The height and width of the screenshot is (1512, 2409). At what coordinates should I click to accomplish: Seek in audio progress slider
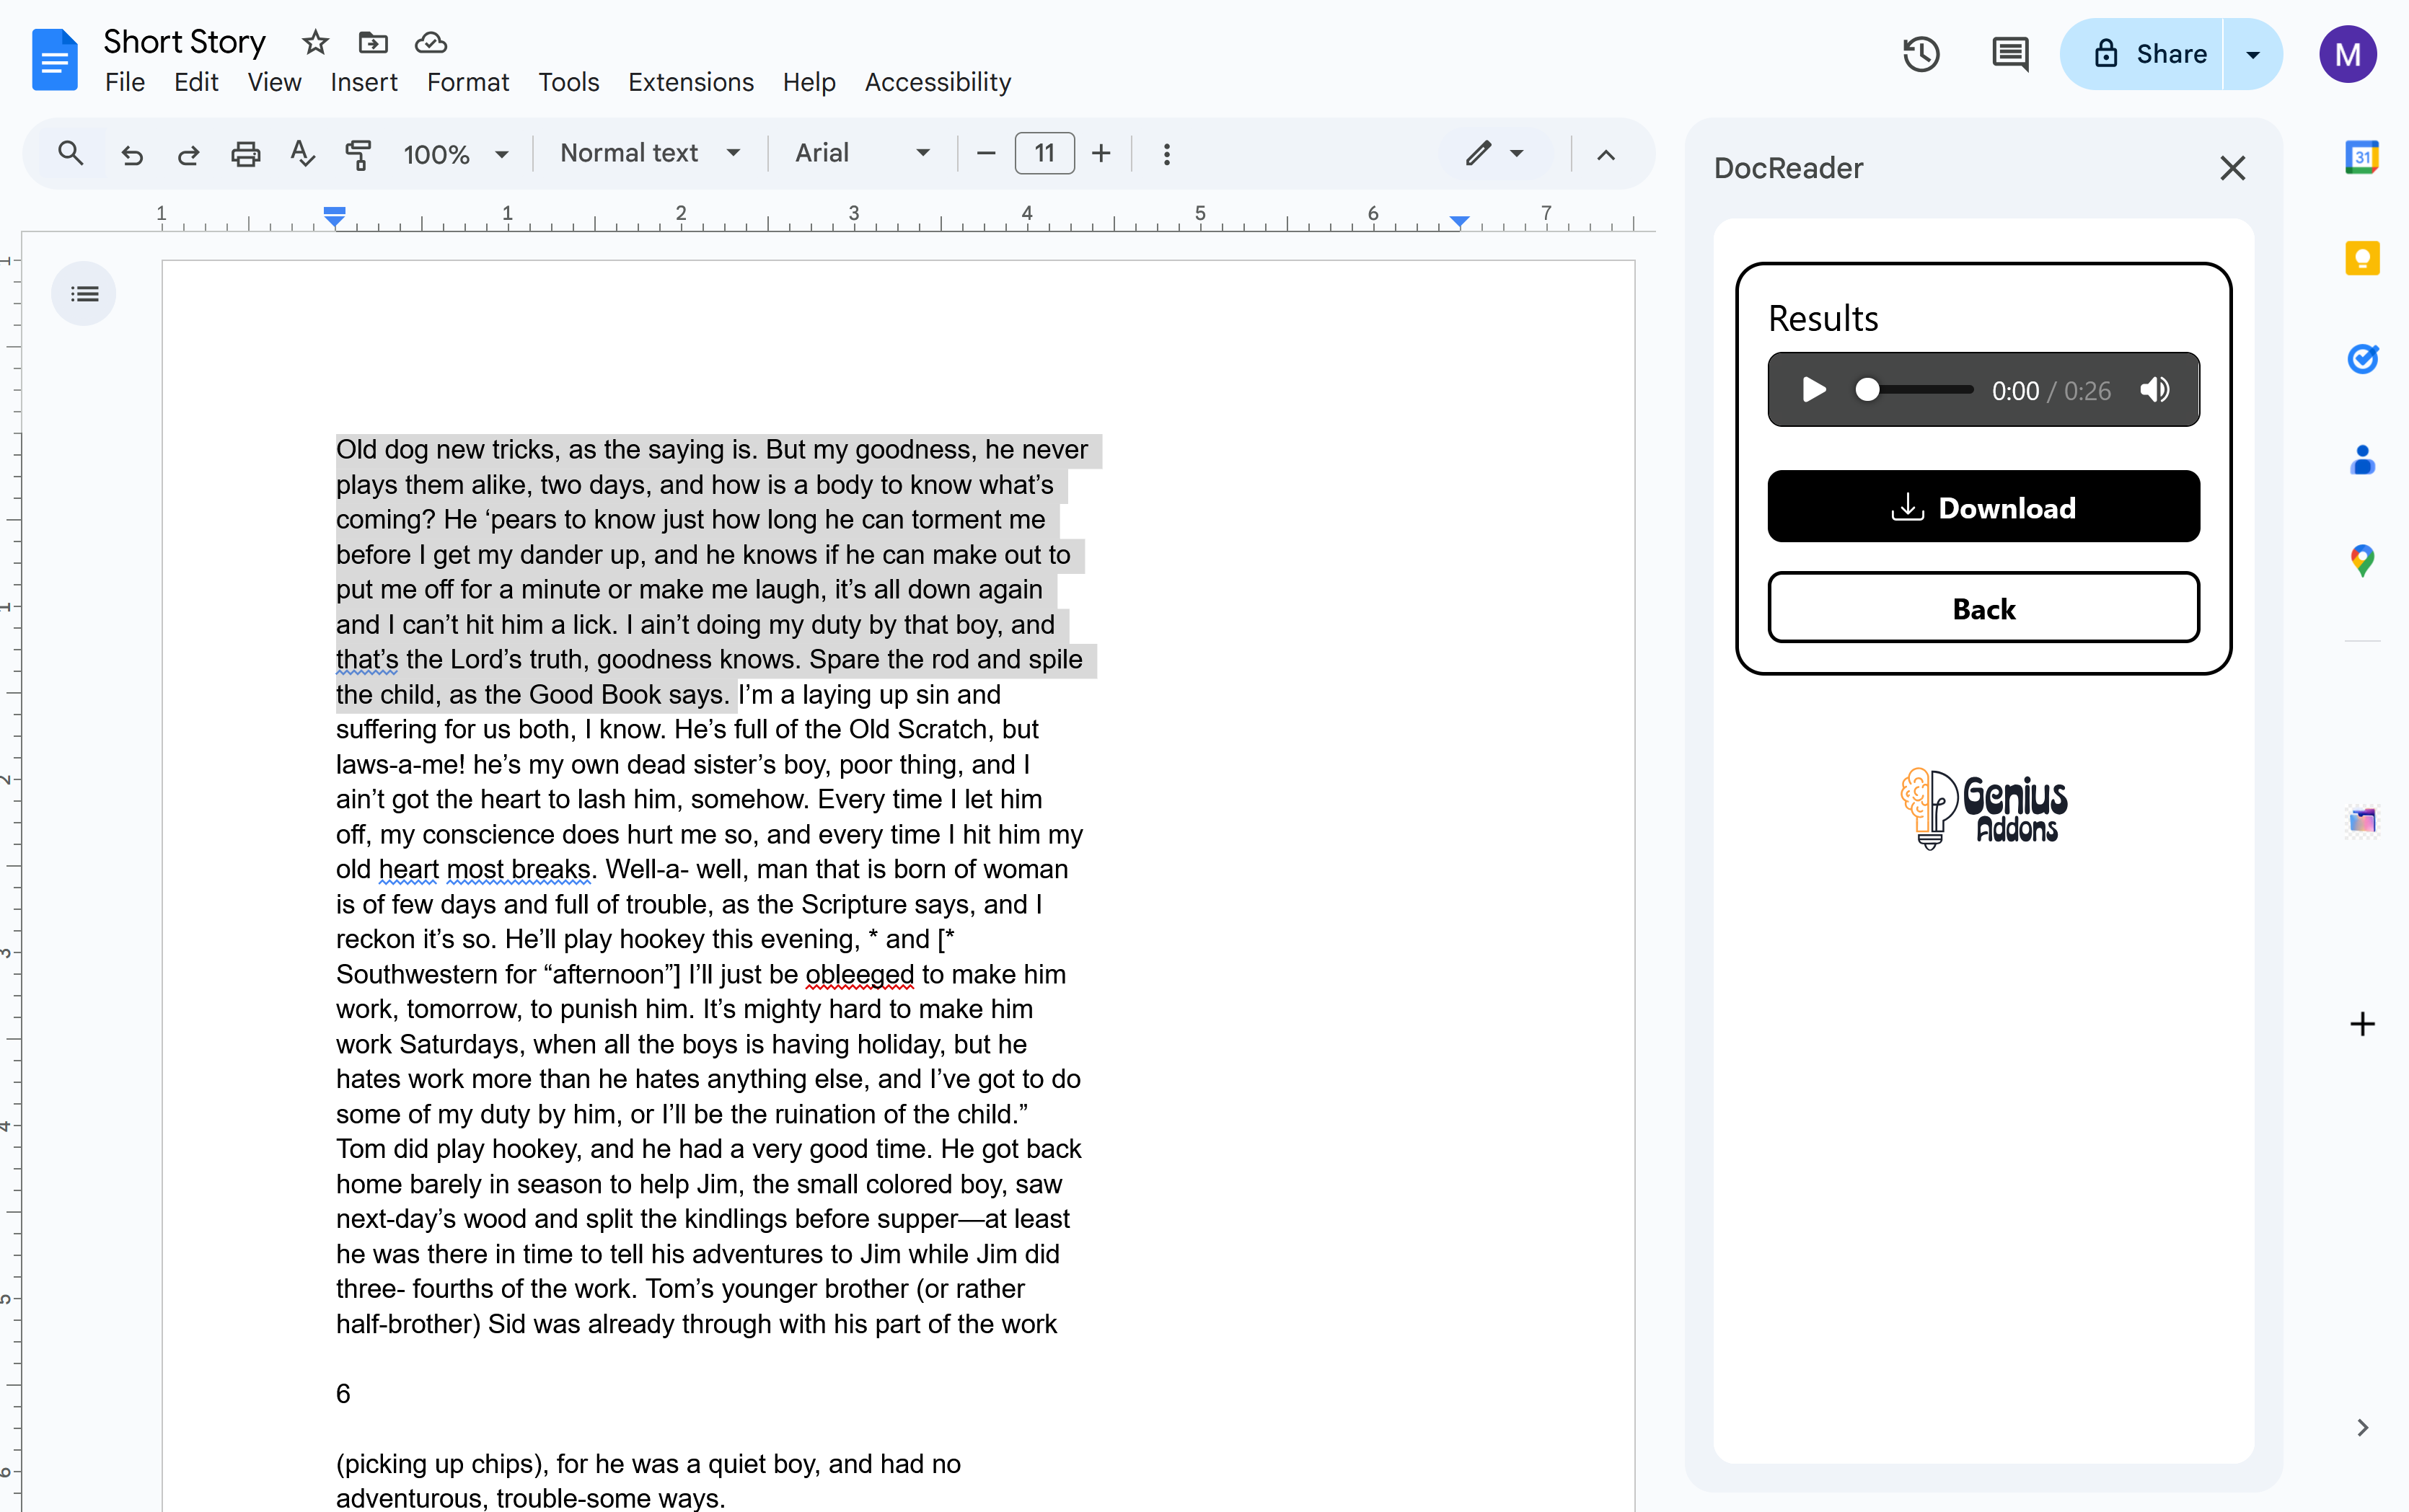(1914, 389)
